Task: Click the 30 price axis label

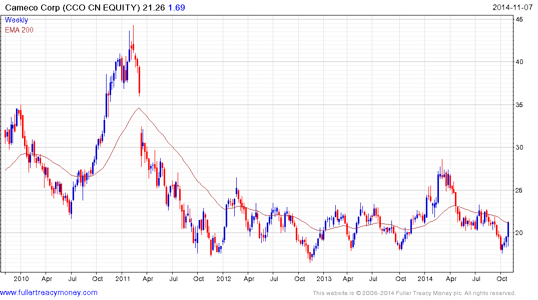Action: 519,147
